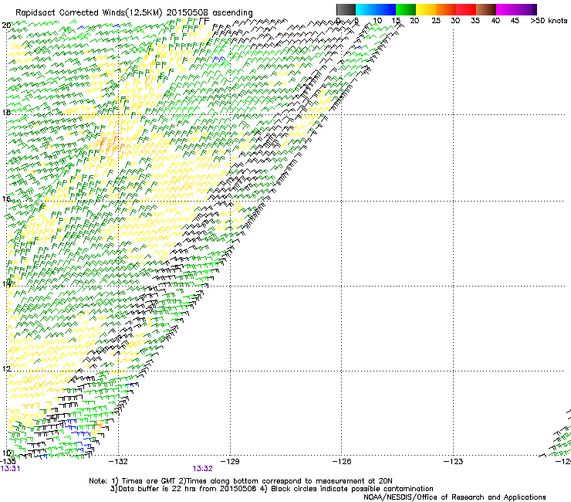Choose the magenta 40-45 knots legend swatch

point(506,9)
